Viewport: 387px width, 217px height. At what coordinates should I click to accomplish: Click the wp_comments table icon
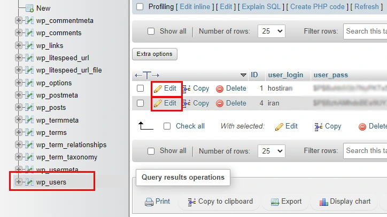click(x=29, y=33)
